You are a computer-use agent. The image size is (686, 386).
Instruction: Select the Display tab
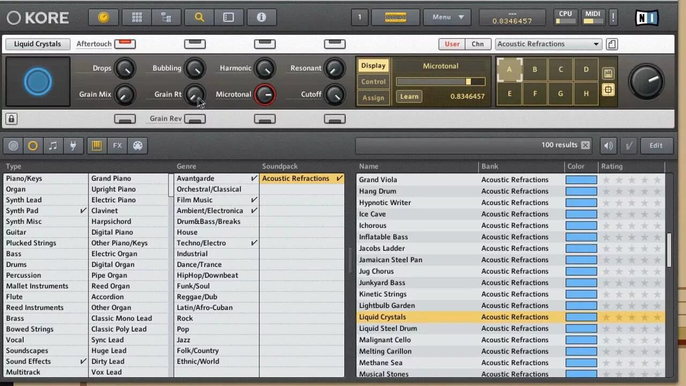click(x=373, y=65)
